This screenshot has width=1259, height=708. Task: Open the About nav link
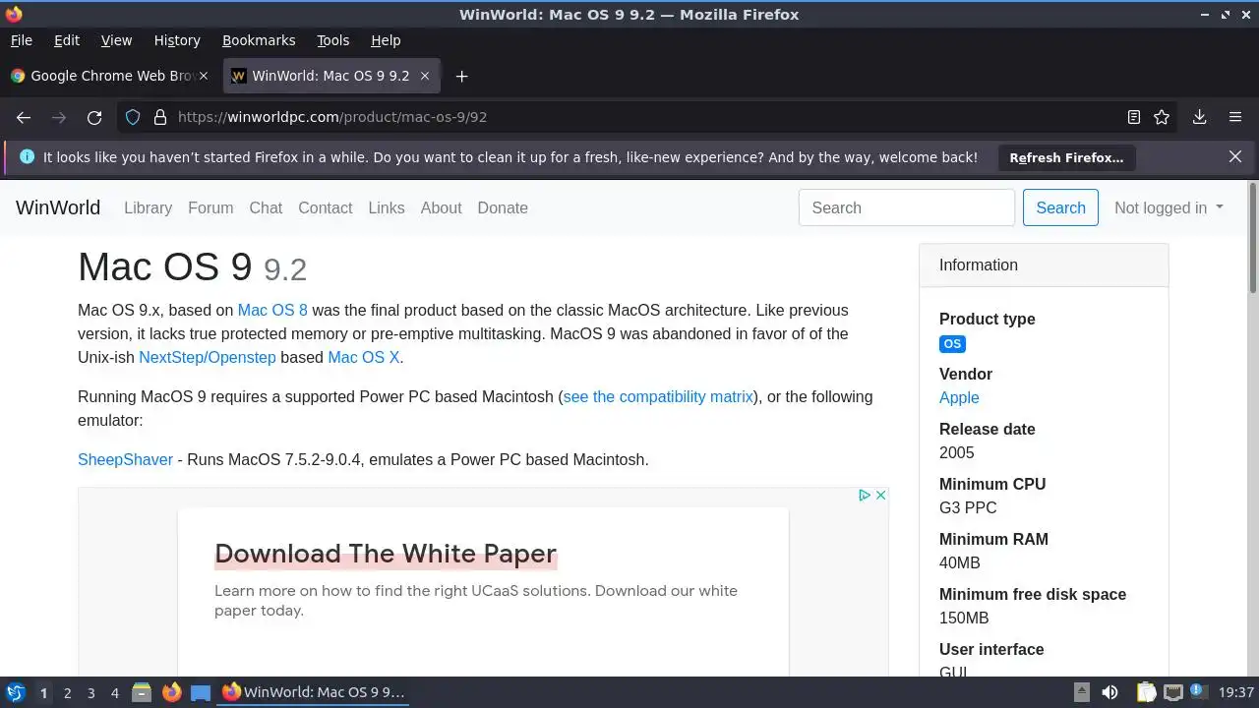(441, 207)
